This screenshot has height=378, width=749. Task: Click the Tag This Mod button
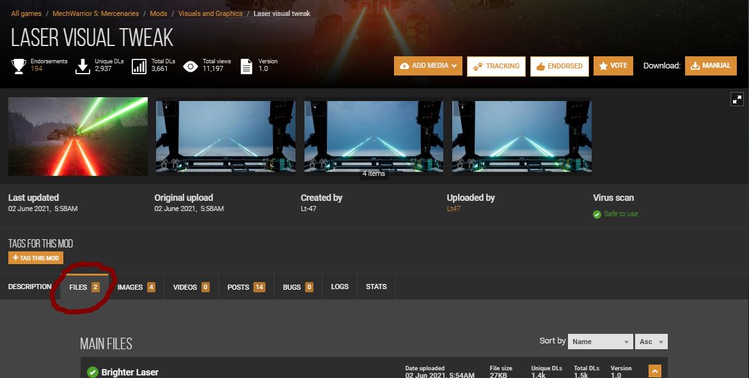[36, 258]
